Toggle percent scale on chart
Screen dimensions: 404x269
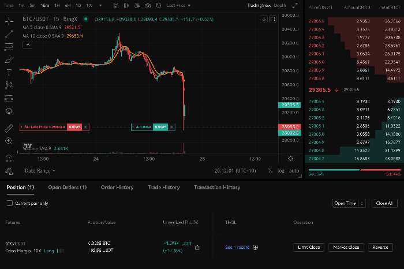point(270,171)
